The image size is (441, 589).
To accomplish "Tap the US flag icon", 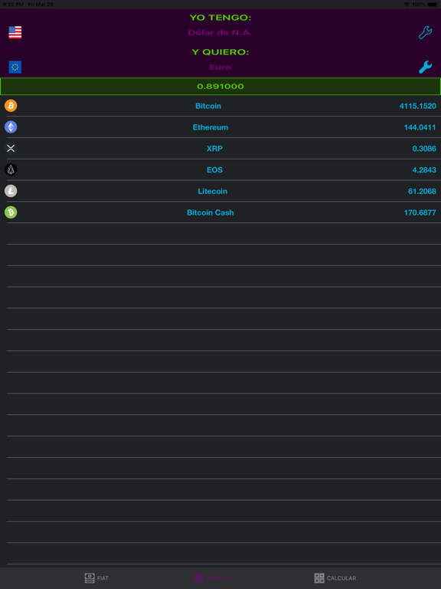I will 15,33.
